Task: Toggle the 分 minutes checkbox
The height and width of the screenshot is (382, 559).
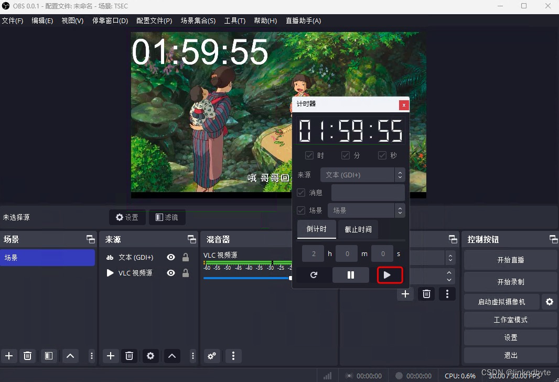Action: click(346, 155)
